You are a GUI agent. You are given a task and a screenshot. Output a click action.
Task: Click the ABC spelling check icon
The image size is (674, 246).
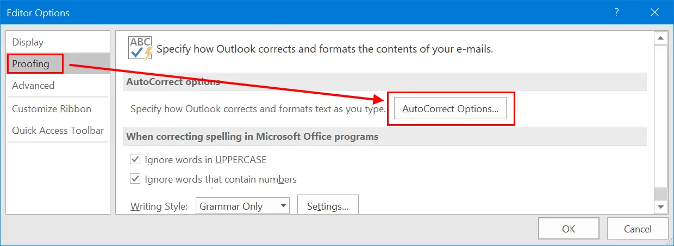(140, 48)
